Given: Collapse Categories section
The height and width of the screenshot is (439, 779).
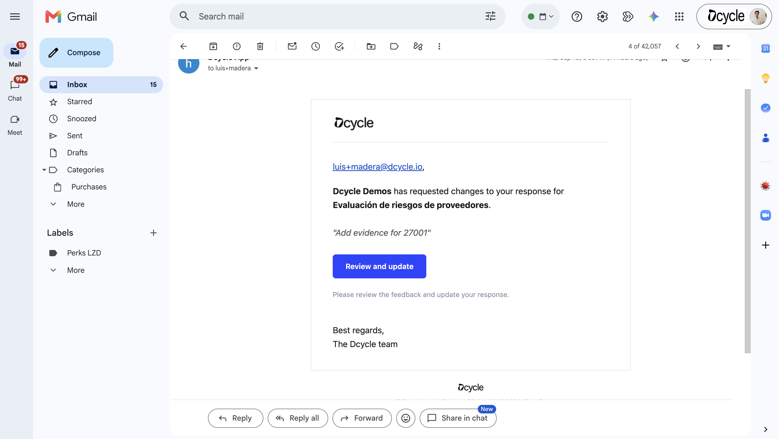Looking at the screenshot, I should coord(44,170).
